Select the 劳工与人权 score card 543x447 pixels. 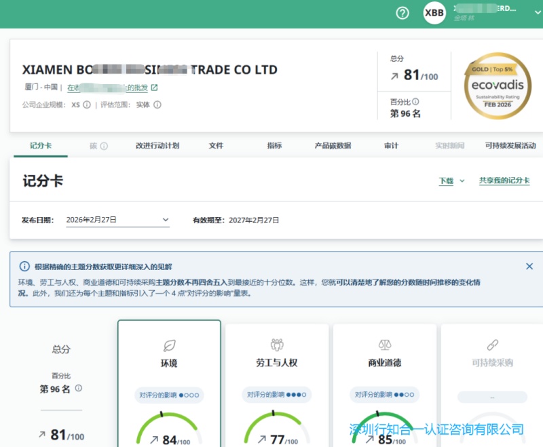coord(277,385)
